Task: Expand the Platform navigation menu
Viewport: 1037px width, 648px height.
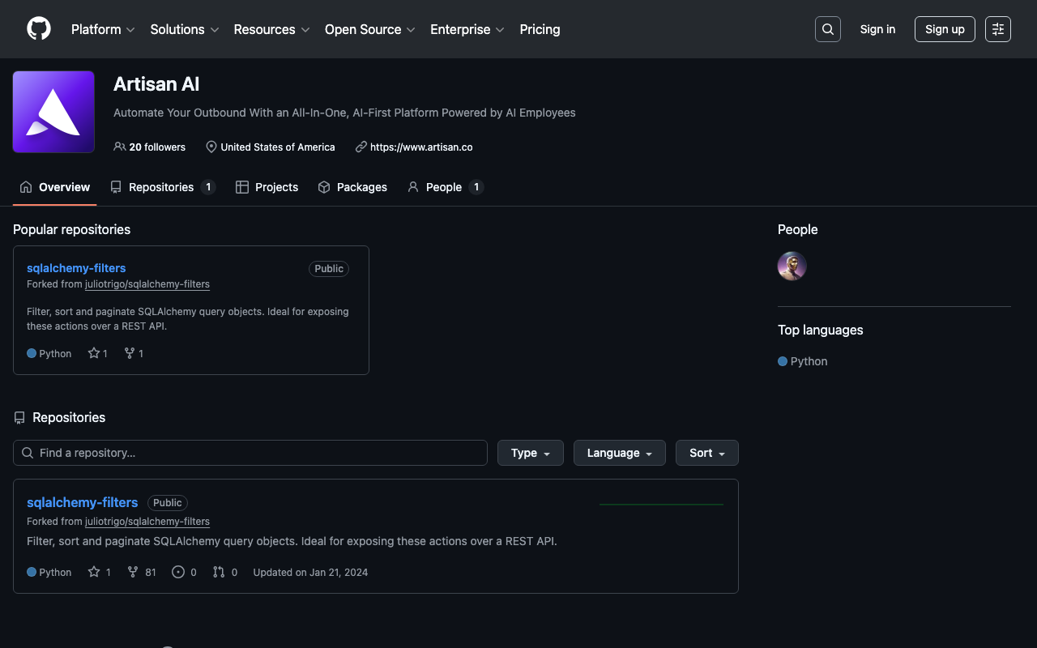Action: click(103, 29)
